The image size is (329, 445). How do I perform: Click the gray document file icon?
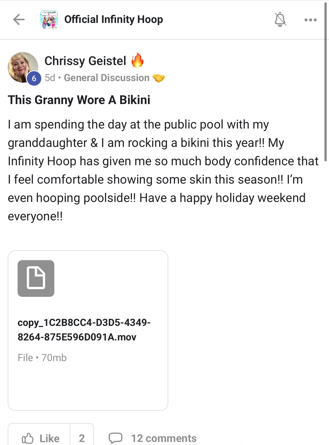36,278
